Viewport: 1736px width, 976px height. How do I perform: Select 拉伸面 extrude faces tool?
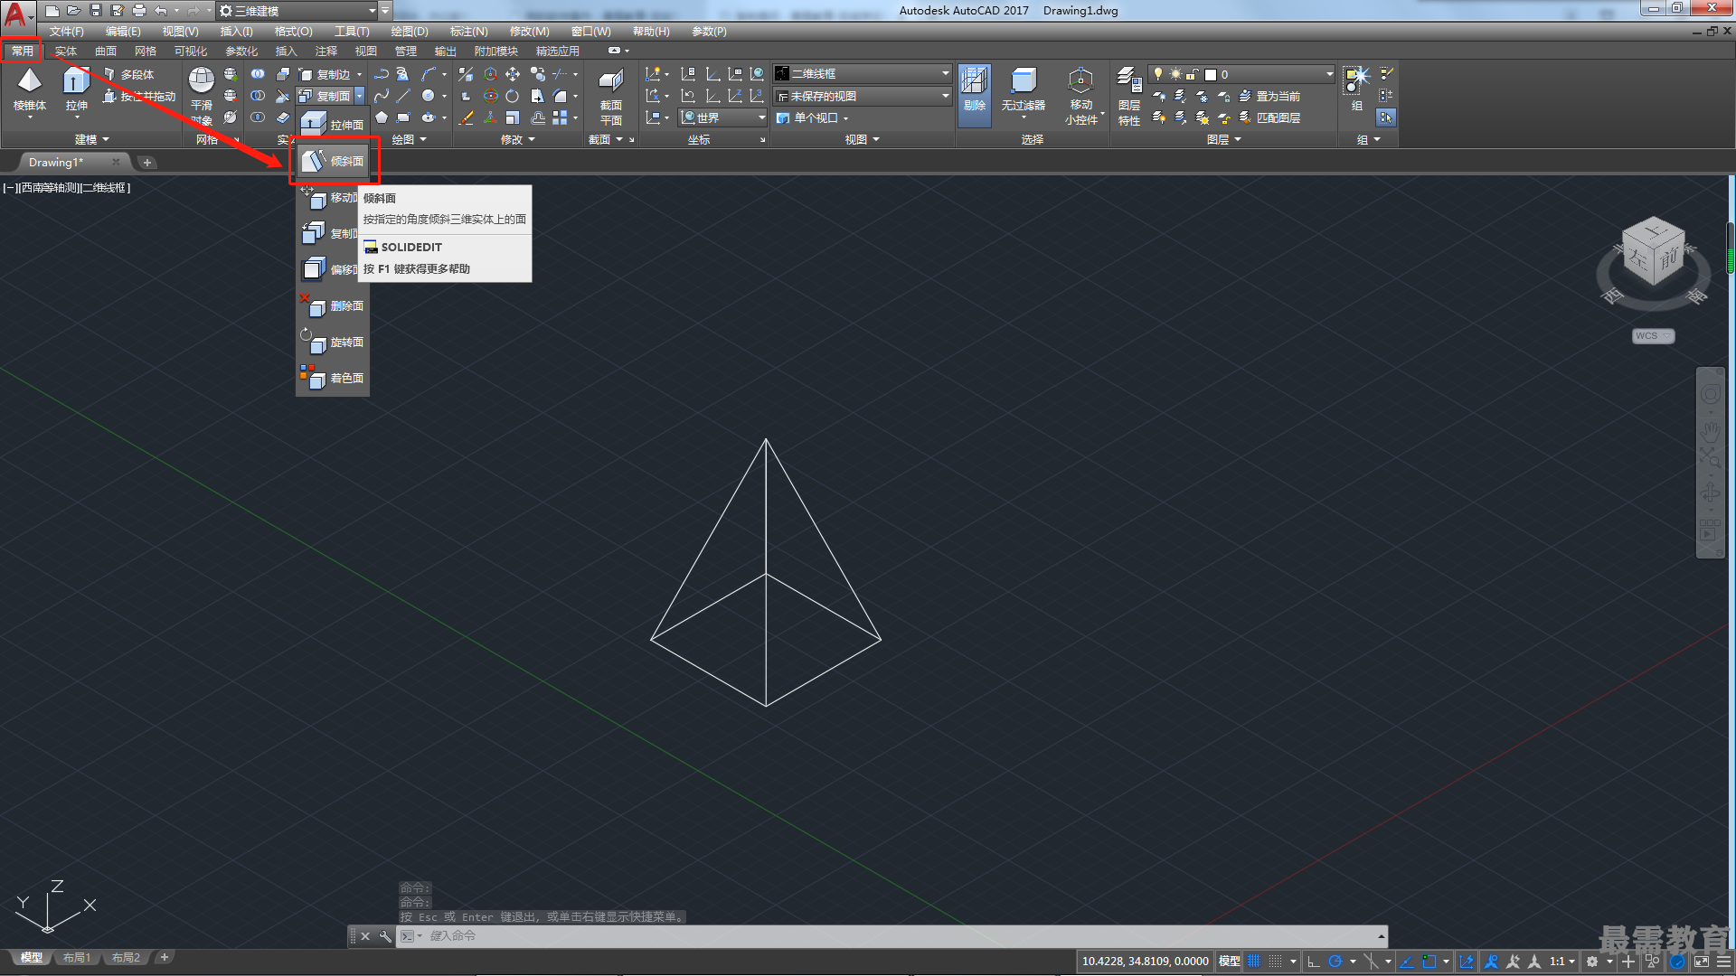333,124
